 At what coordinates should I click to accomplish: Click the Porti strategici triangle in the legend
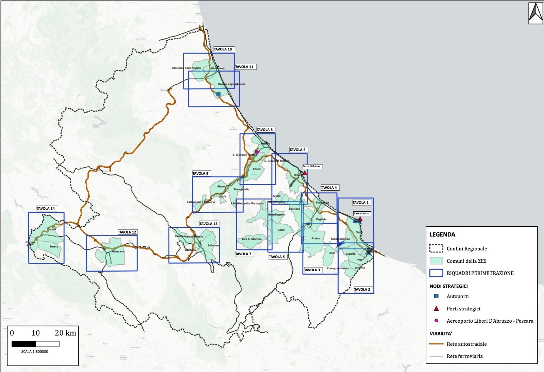pyautogui.click(x=436, y=309)
